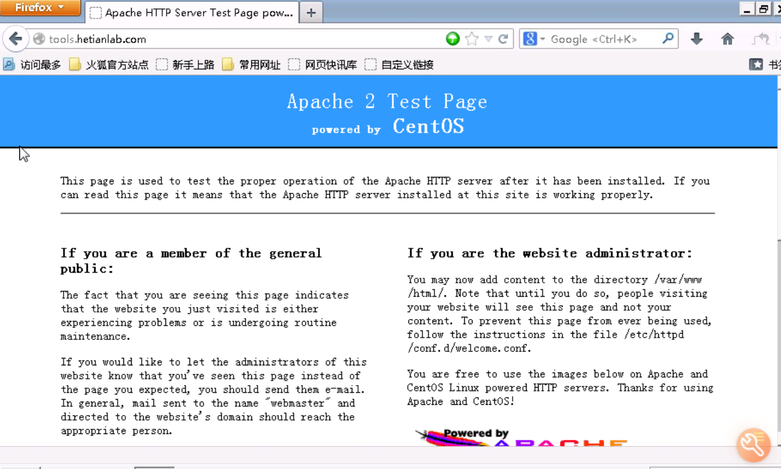Bookmark this page with the star icon

(x=471, y=39)
